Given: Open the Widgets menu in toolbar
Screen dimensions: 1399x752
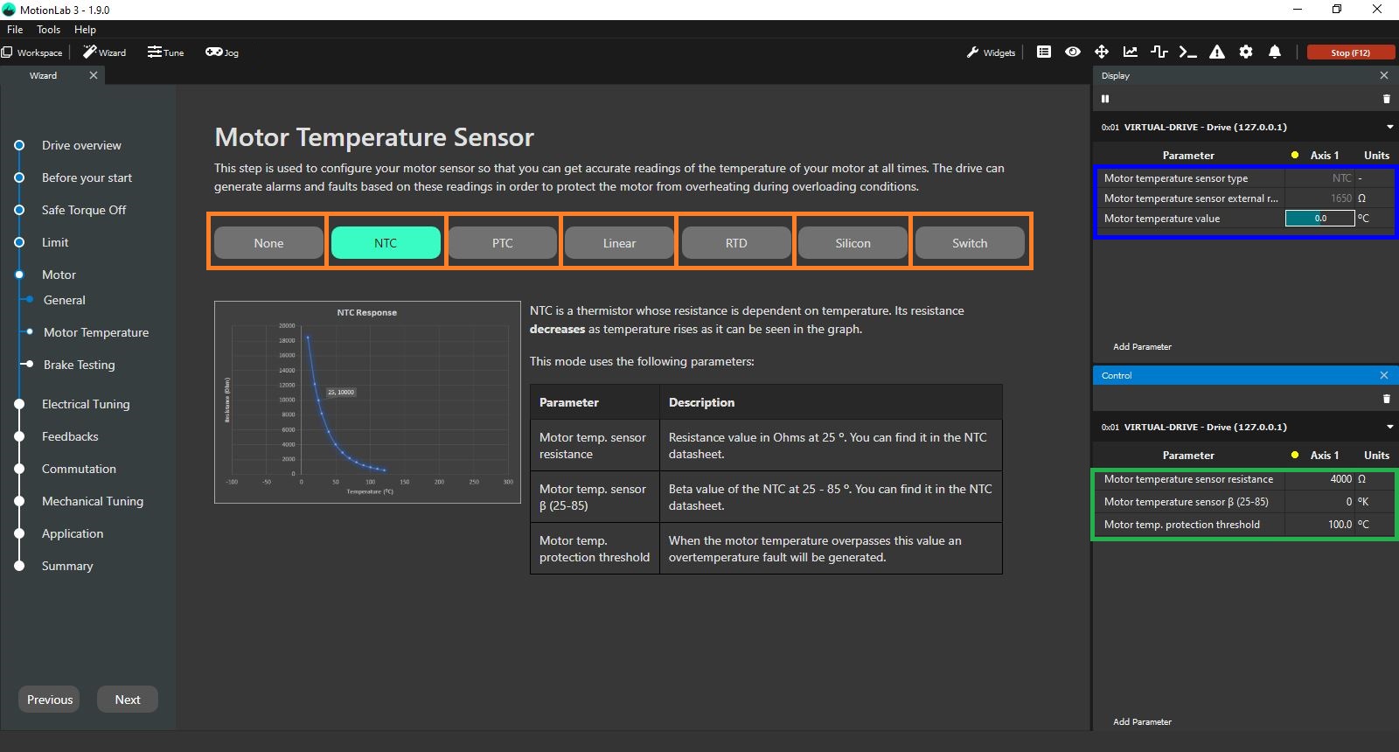Looking at the screenshot, I should [992, 52].
